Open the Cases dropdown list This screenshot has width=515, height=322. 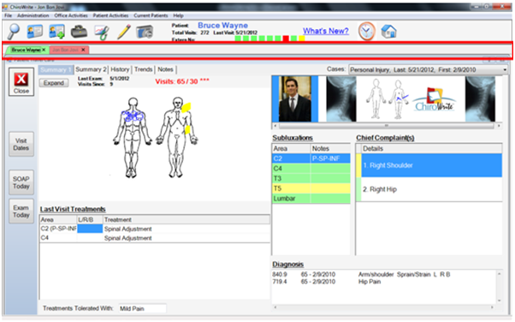pyautogui.click(x=428, y=69)
